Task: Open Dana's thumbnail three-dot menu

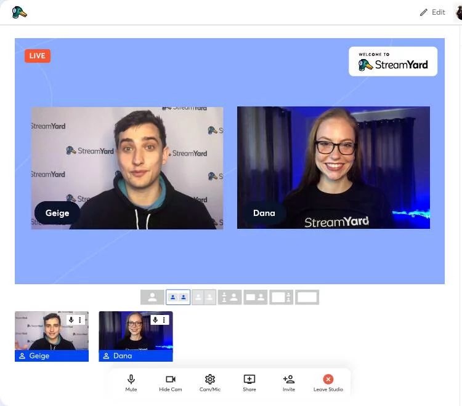Action: click(x=164, y=320)
